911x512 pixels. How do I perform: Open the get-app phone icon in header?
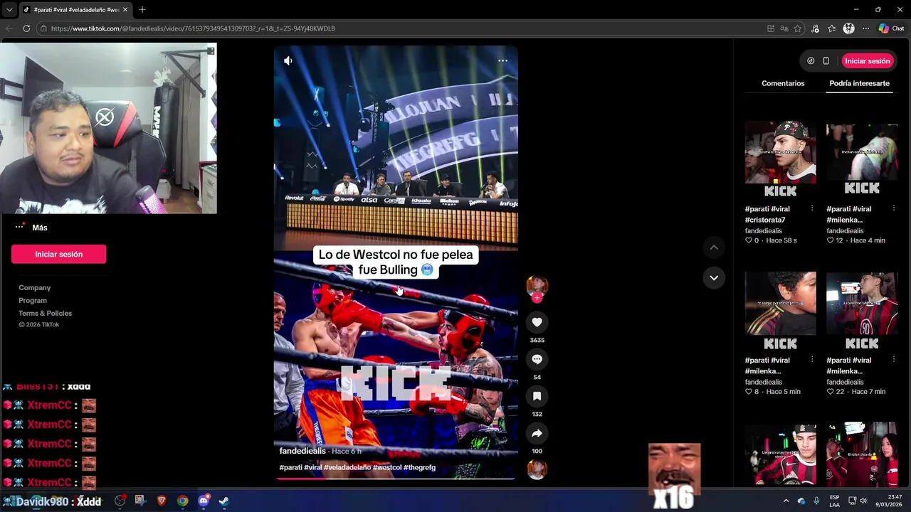pyautogui.click(x=826, y=61)
